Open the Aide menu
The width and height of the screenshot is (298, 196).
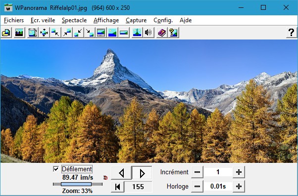point(186,20)
